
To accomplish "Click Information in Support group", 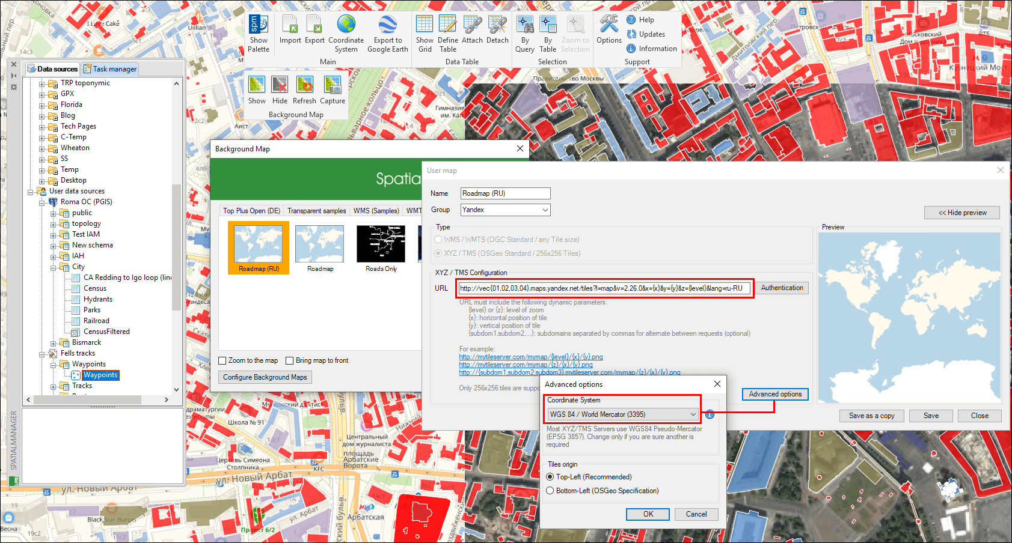I will (652, 49).
